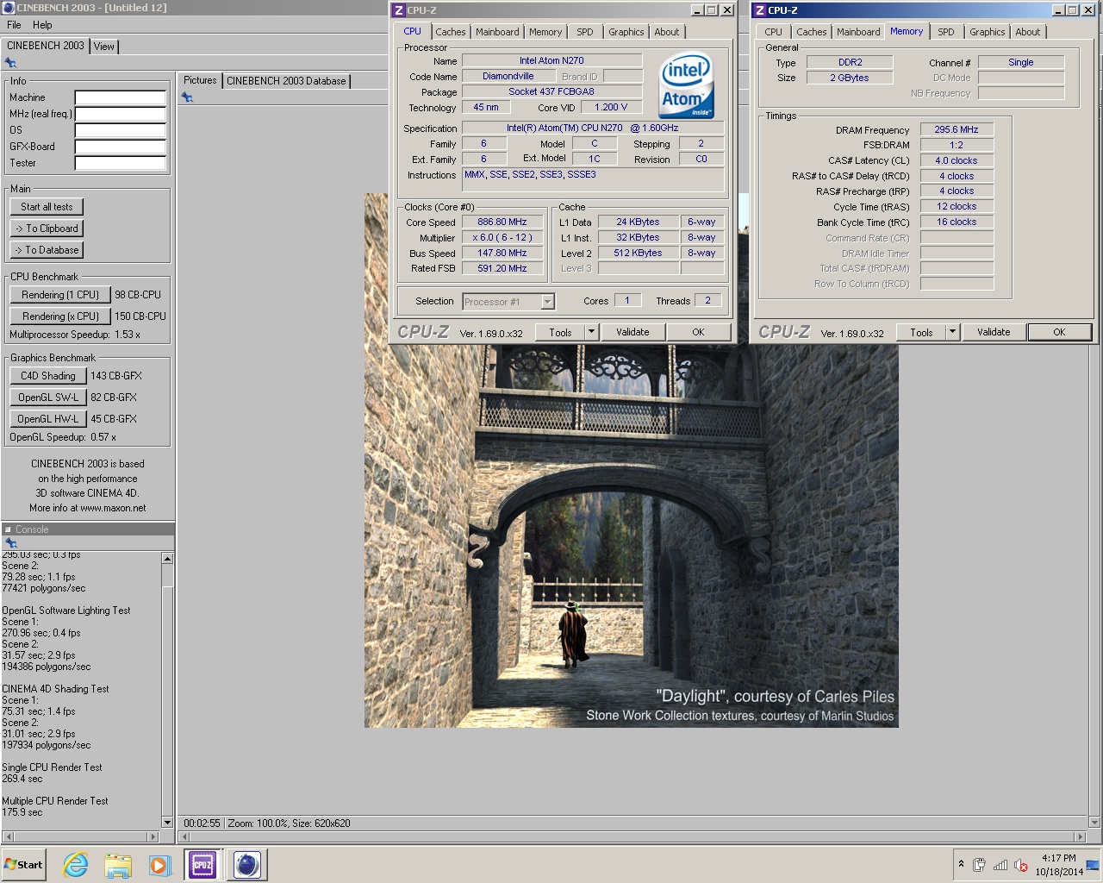Run the OpenGL SW-L benchmark

pyautogui.click(x=48, y=398)
